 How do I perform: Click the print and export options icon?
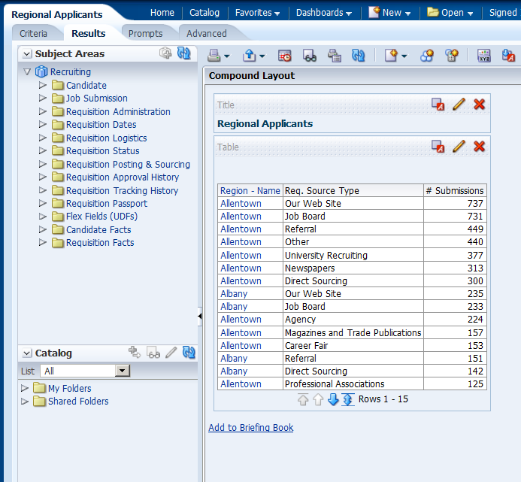click(x=334, y=55)
